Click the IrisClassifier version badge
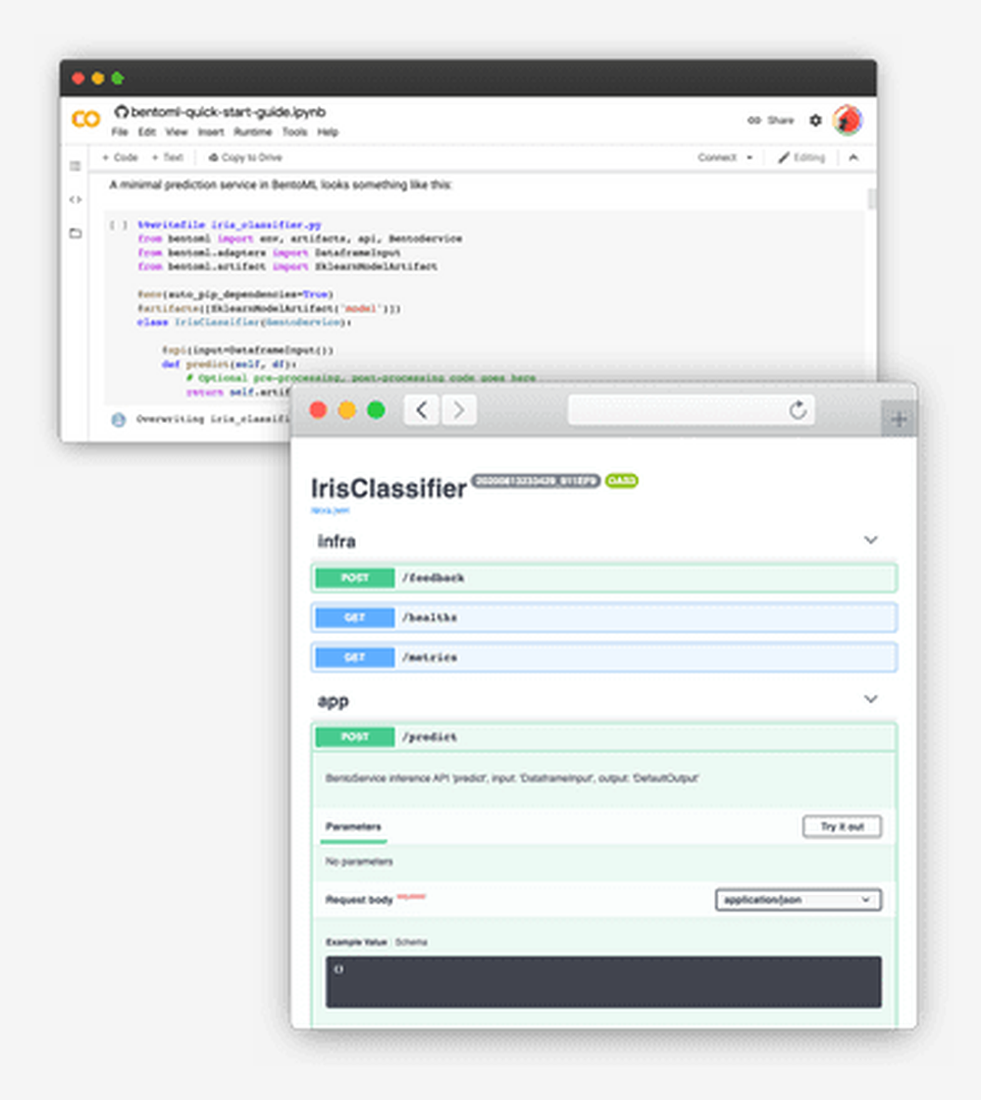 tap(536, 481)
